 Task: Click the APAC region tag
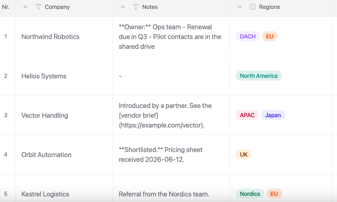[x=247, y=115]
